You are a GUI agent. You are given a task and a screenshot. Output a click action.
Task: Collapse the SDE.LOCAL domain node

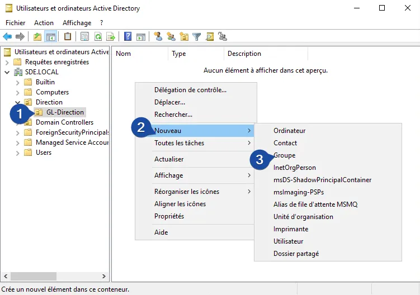coord(7,72)
